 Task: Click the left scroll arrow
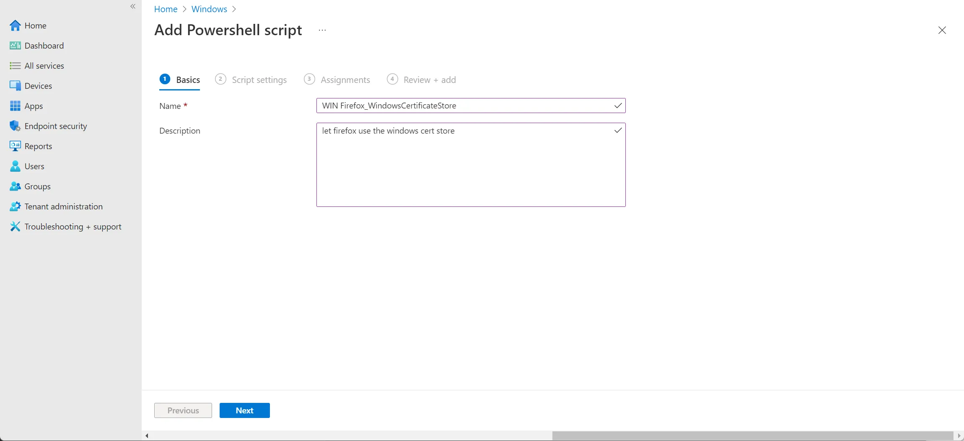[x=147, y=436]
